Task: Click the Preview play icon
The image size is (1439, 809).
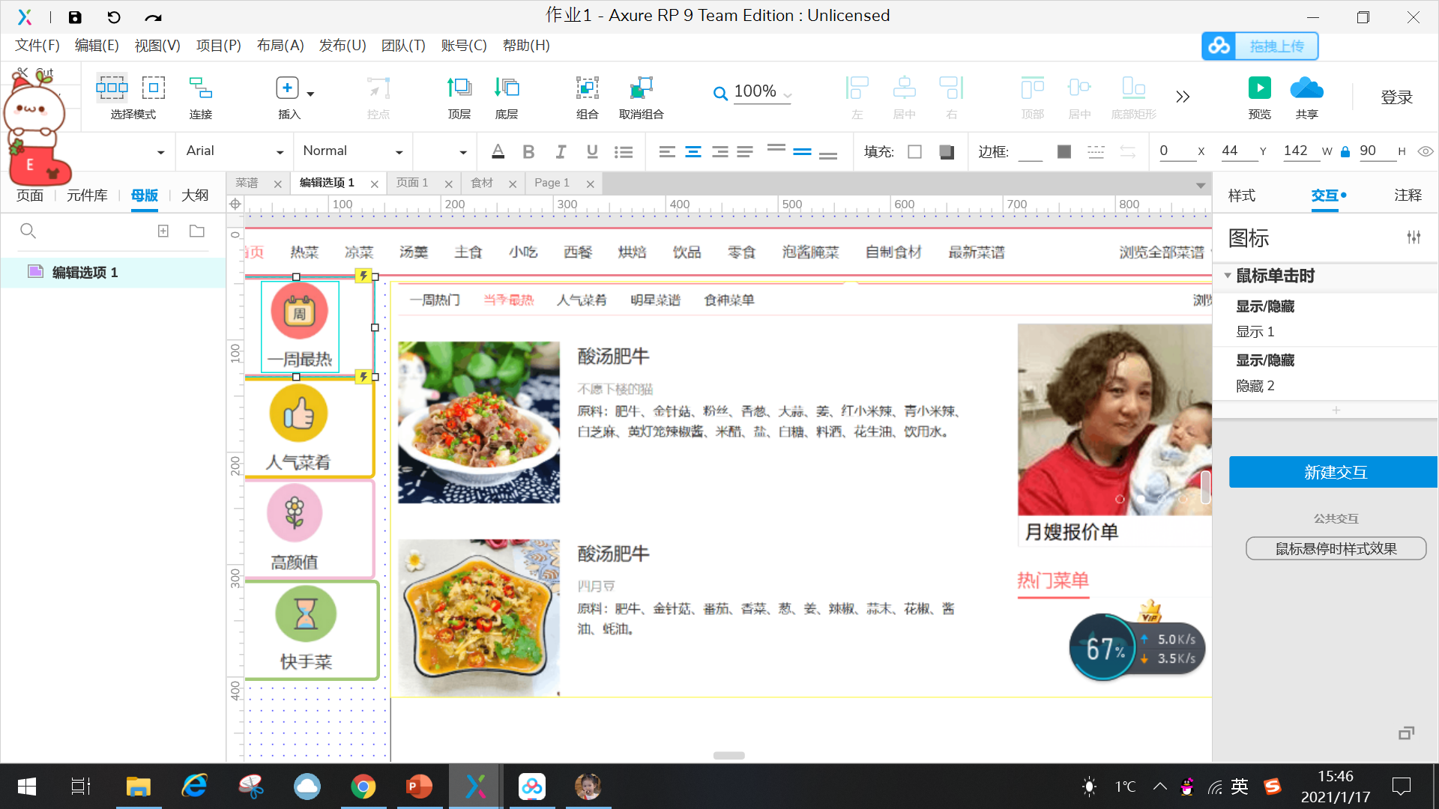Action: click(1259, 88)
